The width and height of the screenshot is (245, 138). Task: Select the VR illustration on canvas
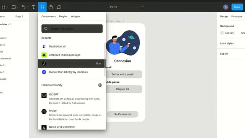click(x=123, y=43)
